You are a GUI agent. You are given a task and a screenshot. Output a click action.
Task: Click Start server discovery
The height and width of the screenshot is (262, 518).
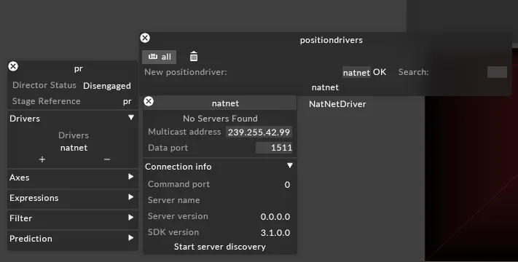220,247
